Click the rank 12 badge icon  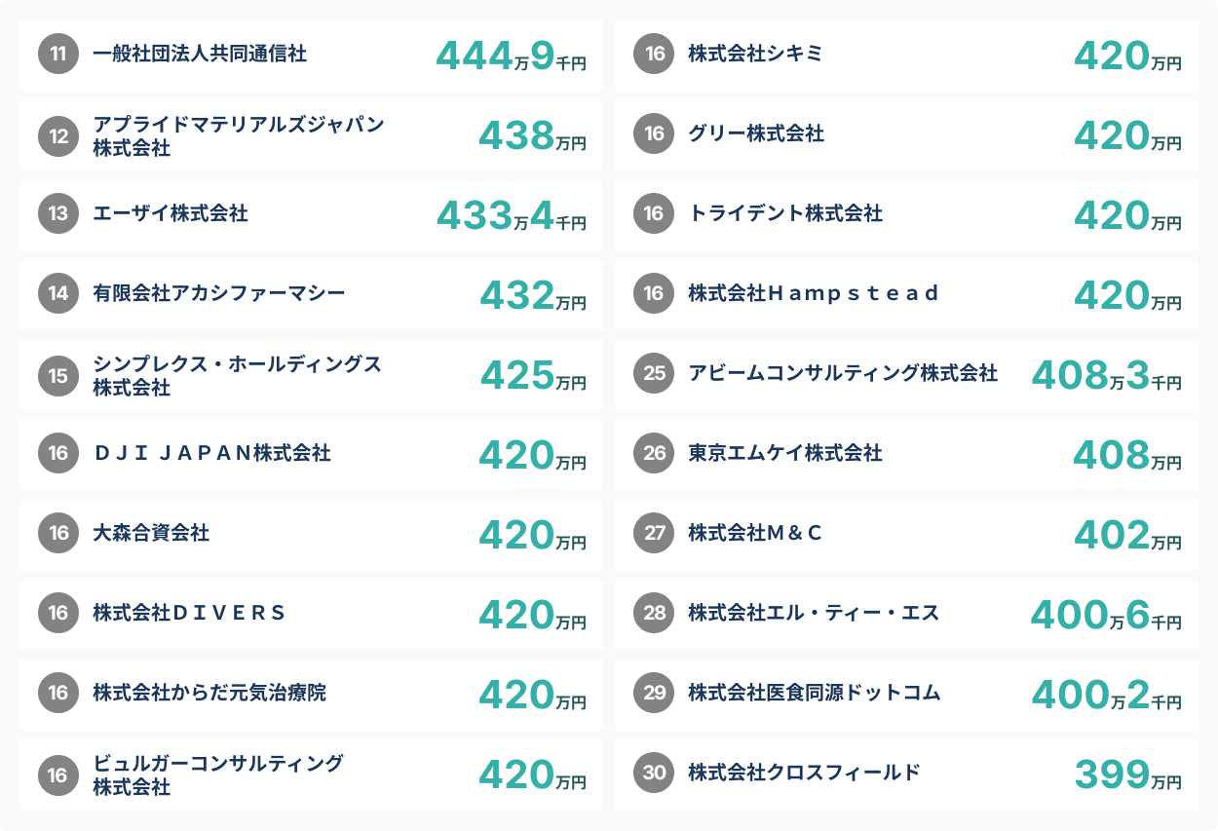pyautogui.click(x=58, y=135)
